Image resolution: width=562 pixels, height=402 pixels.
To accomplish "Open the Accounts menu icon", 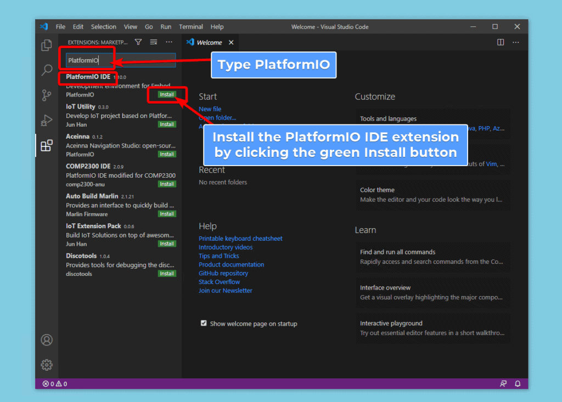I will (x=47, y=339).
